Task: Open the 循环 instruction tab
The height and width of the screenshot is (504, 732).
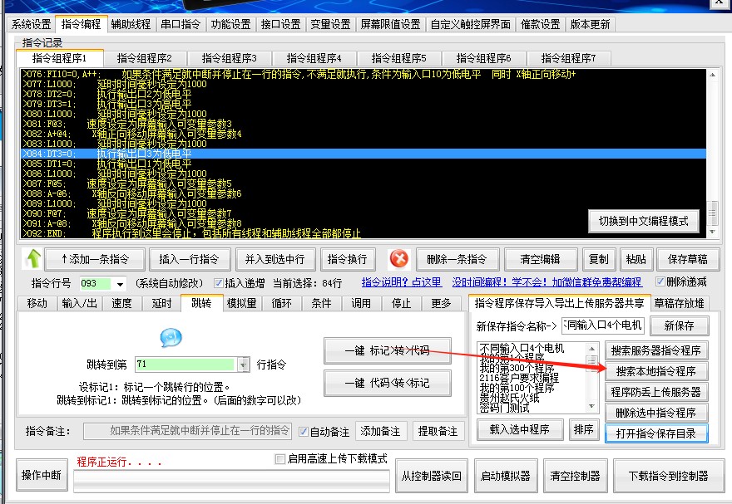Action: (281, 304)
